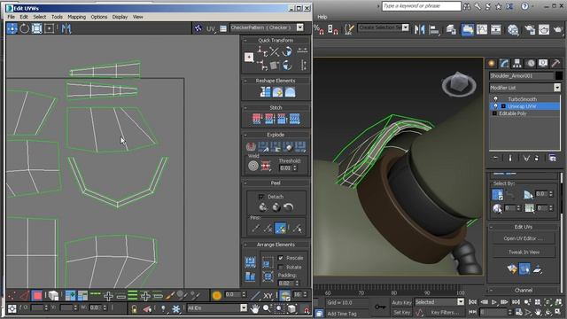This screenshot has height=319, width=567.
Task: Click the first Stitch to Target icon
Action: (257, 119)
